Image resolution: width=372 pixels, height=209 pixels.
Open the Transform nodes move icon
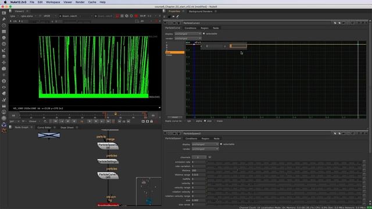point(4,63)
